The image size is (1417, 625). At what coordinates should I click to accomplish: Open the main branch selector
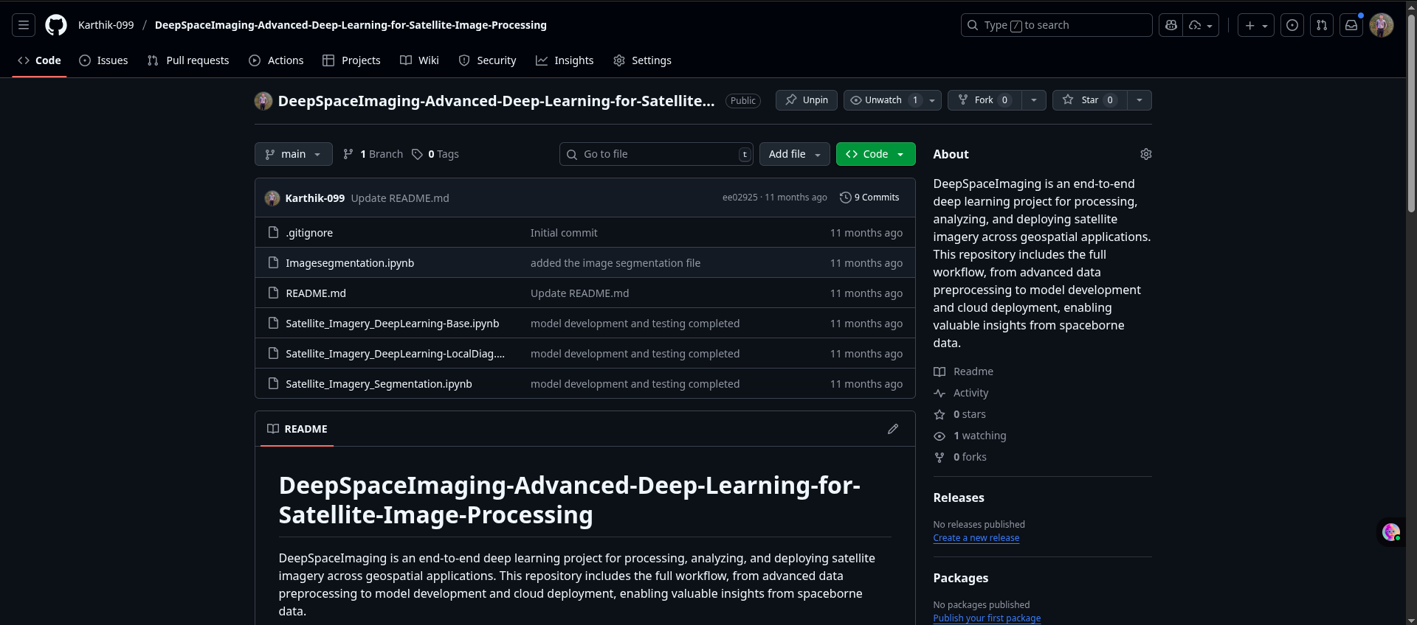pyautogui.click(x=294, y=154)
